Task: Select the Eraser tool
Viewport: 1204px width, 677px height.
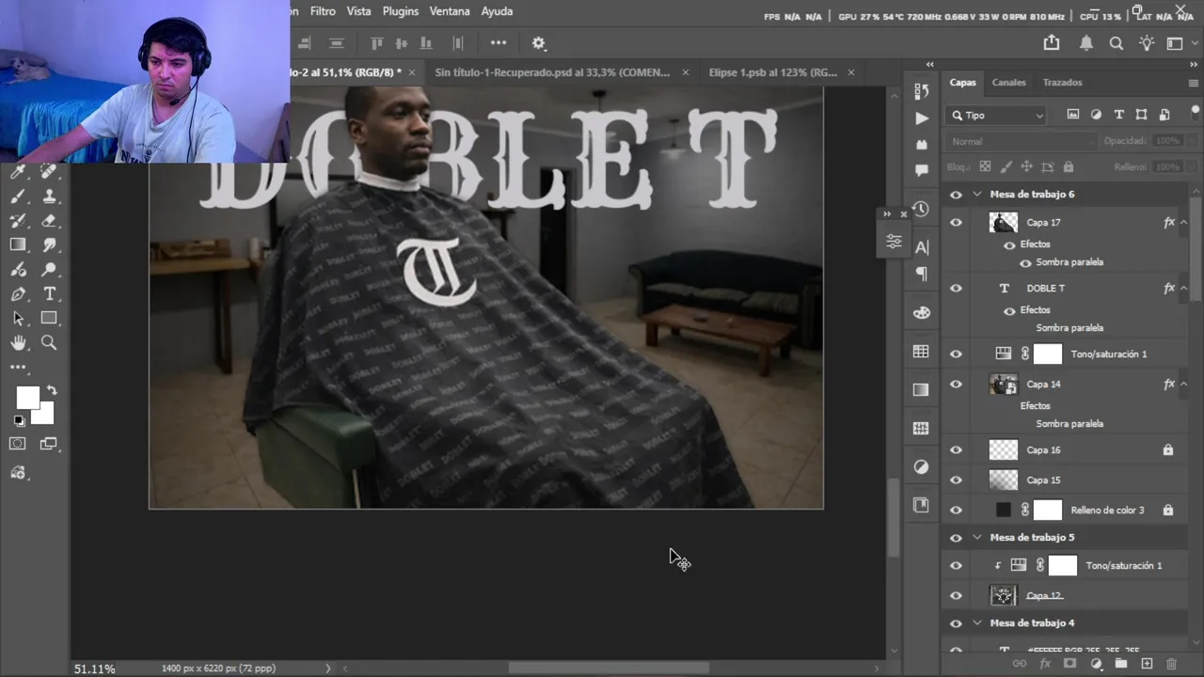Action: point(49,221)
